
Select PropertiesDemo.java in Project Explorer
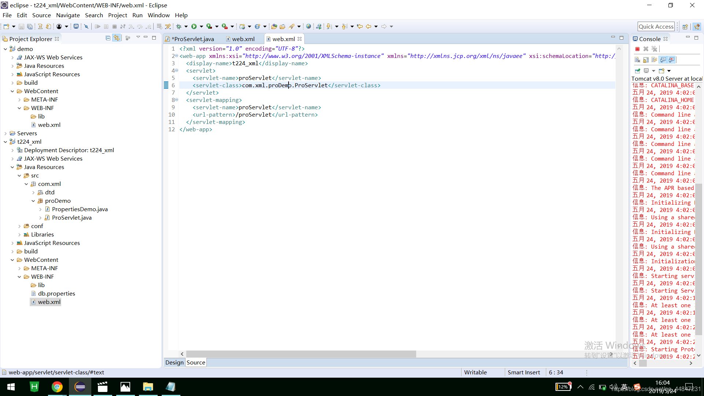click(x=80, y=209)
